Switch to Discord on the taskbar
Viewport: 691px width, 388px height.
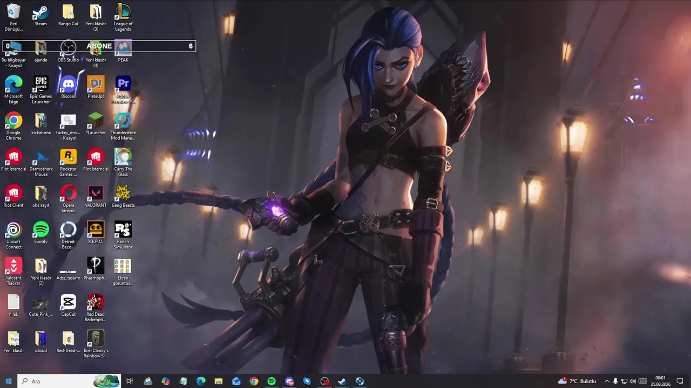289,381
